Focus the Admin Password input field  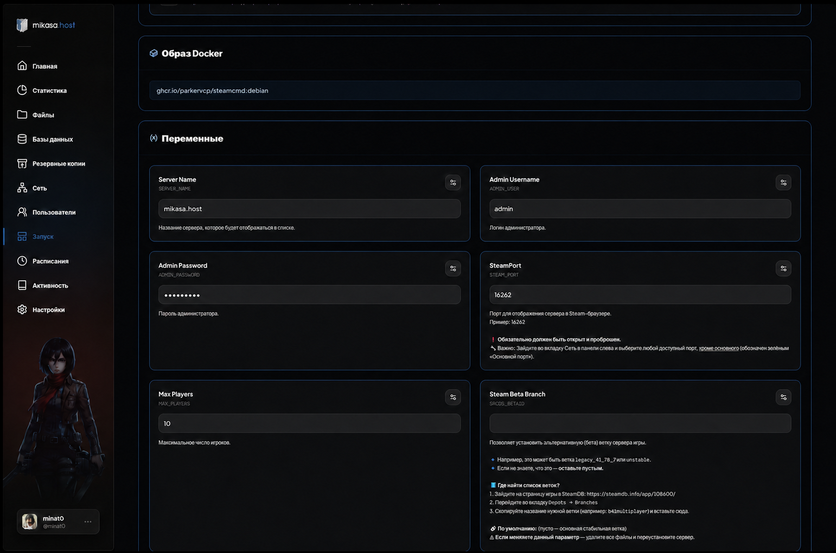click(309, 295)
